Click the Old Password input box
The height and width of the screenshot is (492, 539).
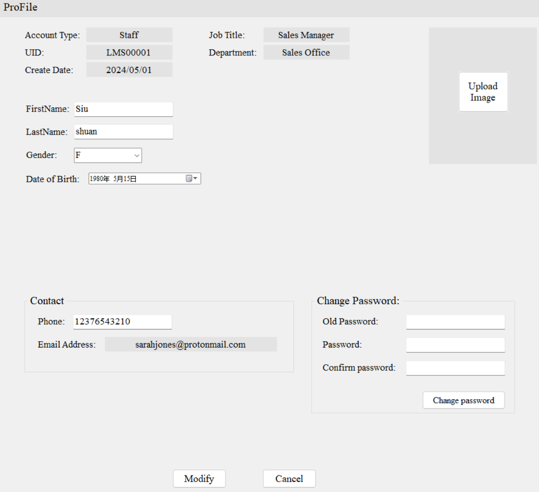pyautogui.click(x=455, y=321)
